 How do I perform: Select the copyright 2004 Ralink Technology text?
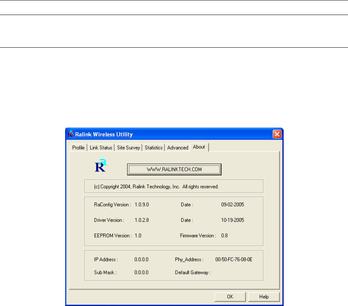coord(156,187)
